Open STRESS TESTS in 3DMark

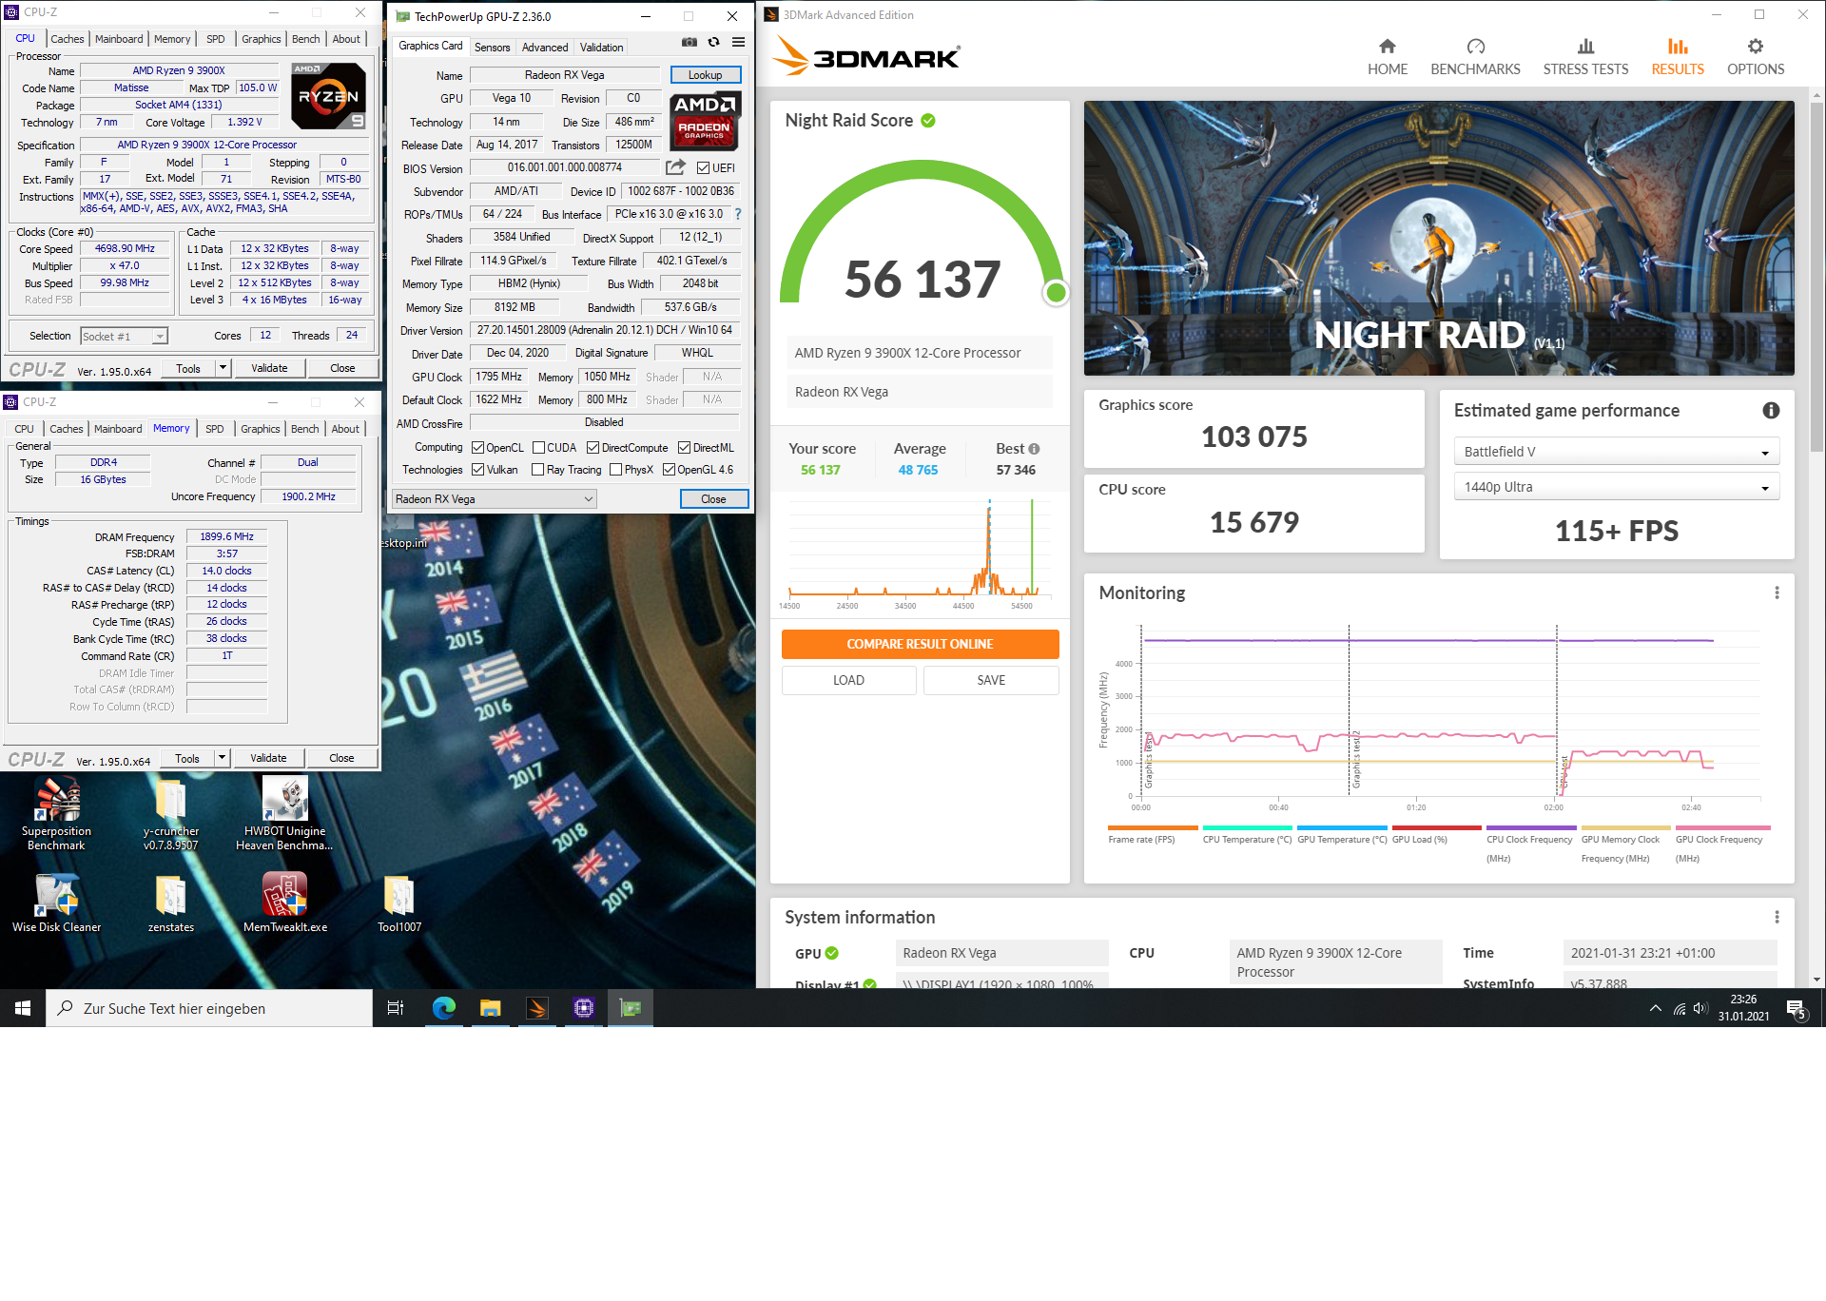[x=1585, y=57]
